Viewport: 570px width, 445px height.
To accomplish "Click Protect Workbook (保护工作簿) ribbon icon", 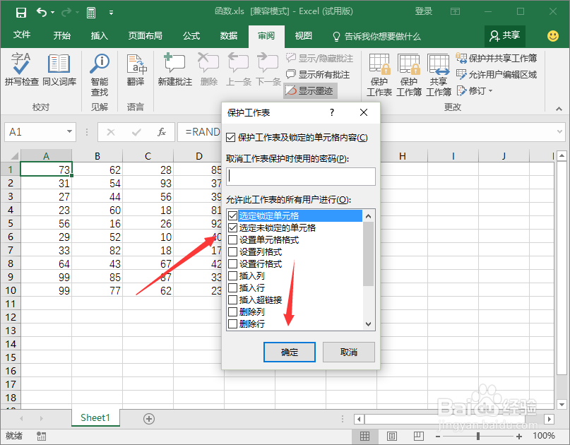I will (409, 75).
